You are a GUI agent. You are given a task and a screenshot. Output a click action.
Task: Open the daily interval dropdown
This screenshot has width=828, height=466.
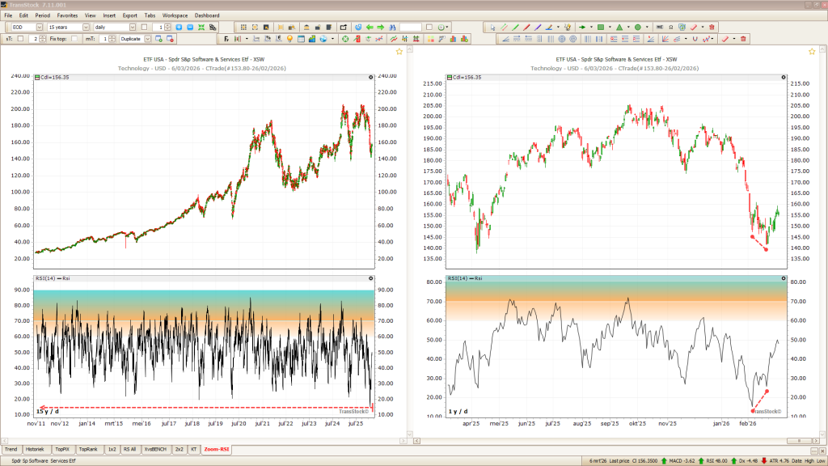[133, 26]
